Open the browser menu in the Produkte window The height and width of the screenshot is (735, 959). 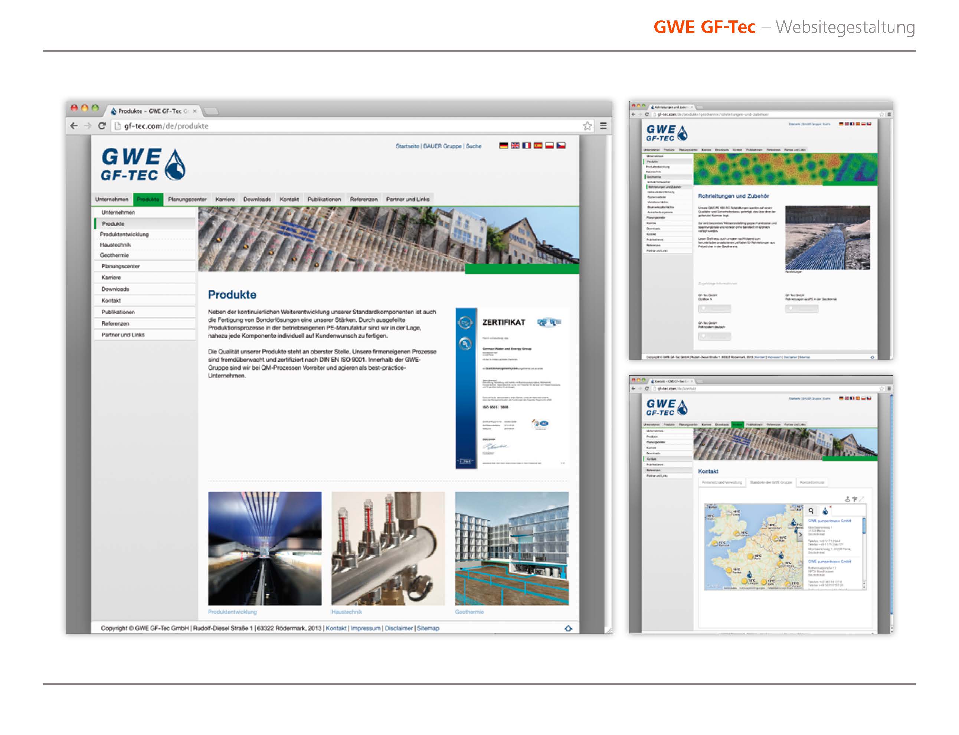click(x=603, y=125)
